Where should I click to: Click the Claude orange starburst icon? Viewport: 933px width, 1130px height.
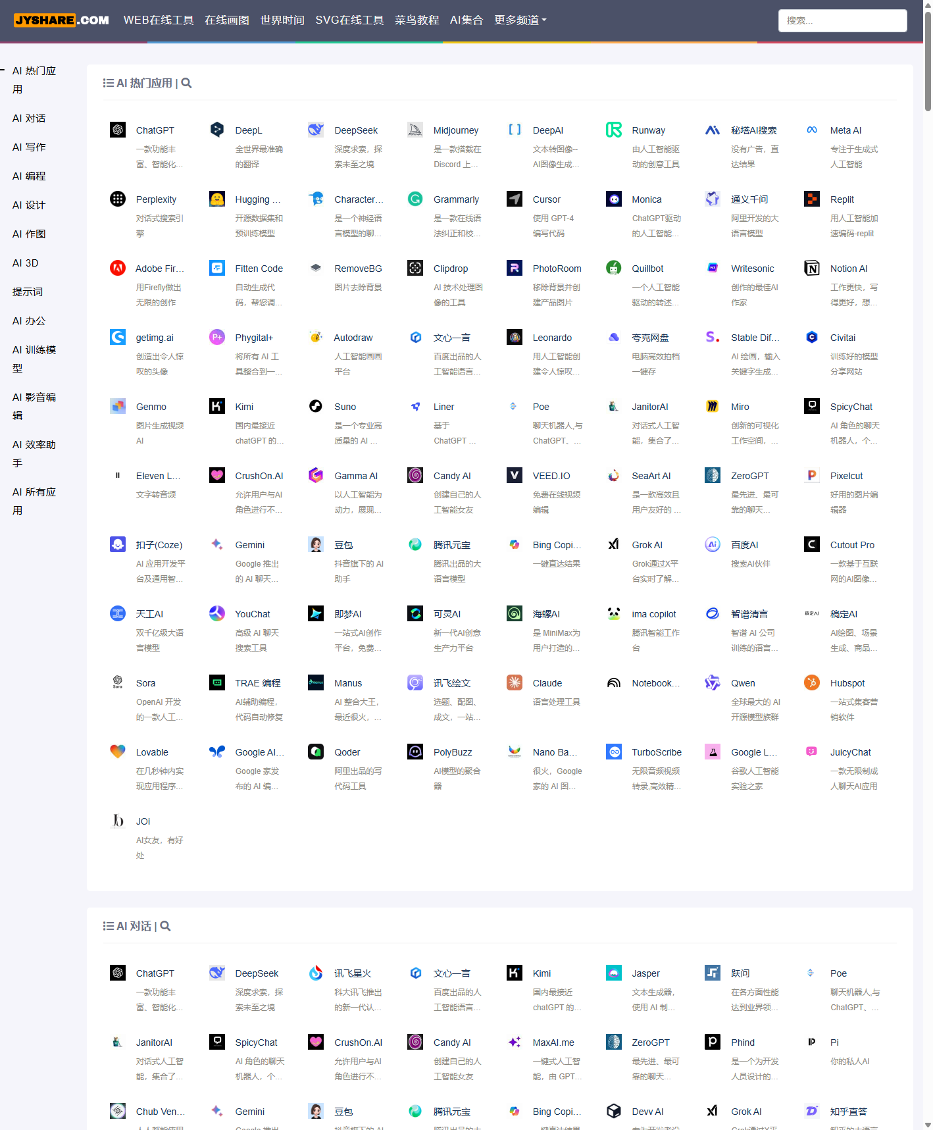pos(515,682)
